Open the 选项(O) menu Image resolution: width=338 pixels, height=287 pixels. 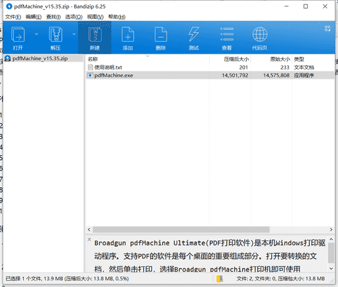pyautogui.click(x=74, y=17)
